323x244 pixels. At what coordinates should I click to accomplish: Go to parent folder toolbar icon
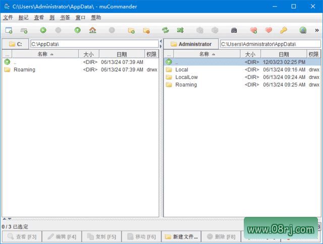coord(77,30)
